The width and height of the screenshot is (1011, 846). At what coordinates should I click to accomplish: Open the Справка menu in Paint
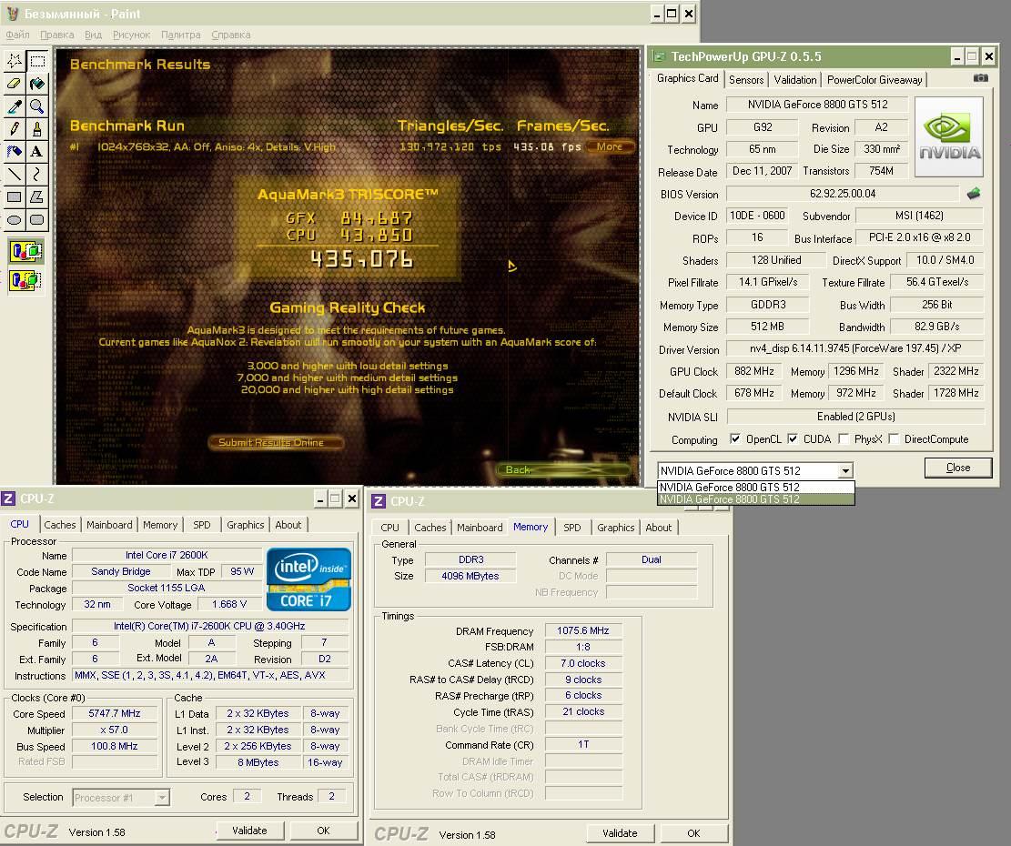(x=231, y=35)
